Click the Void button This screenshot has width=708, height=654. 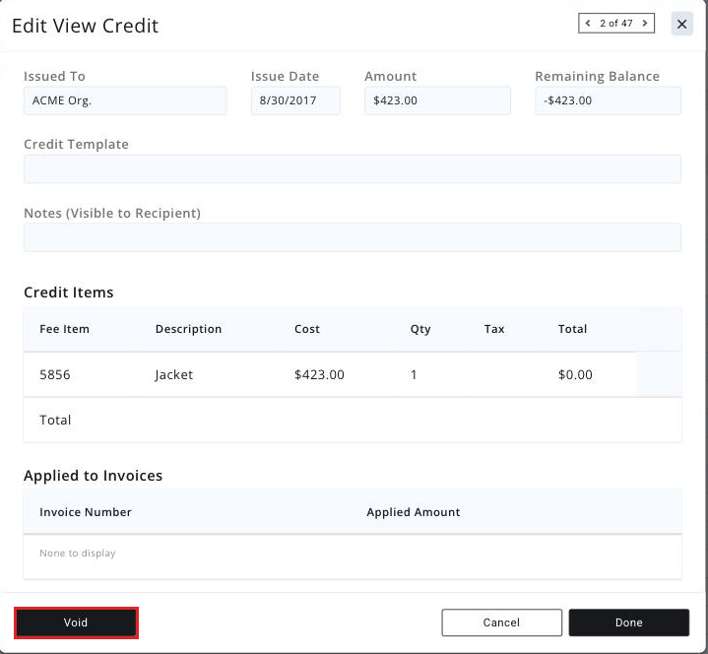click(76, 622)
